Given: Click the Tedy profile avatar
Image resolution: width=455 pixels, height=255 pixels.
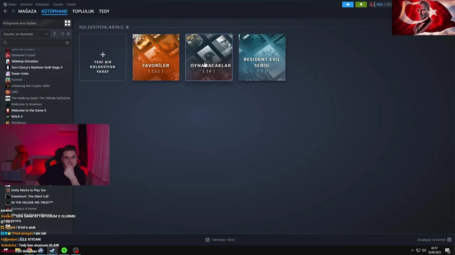Looking at the screenshot, I should coord(372,4).
